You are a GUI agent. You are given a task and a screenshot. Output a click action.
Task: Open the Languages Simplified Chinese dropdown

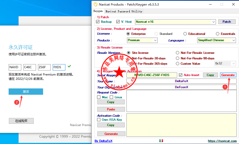pyautogui.click(x=233, y=40)
